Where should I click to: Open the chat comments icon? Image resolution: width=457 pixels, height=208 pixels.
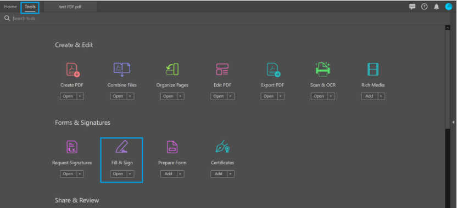tap(412, 7)
